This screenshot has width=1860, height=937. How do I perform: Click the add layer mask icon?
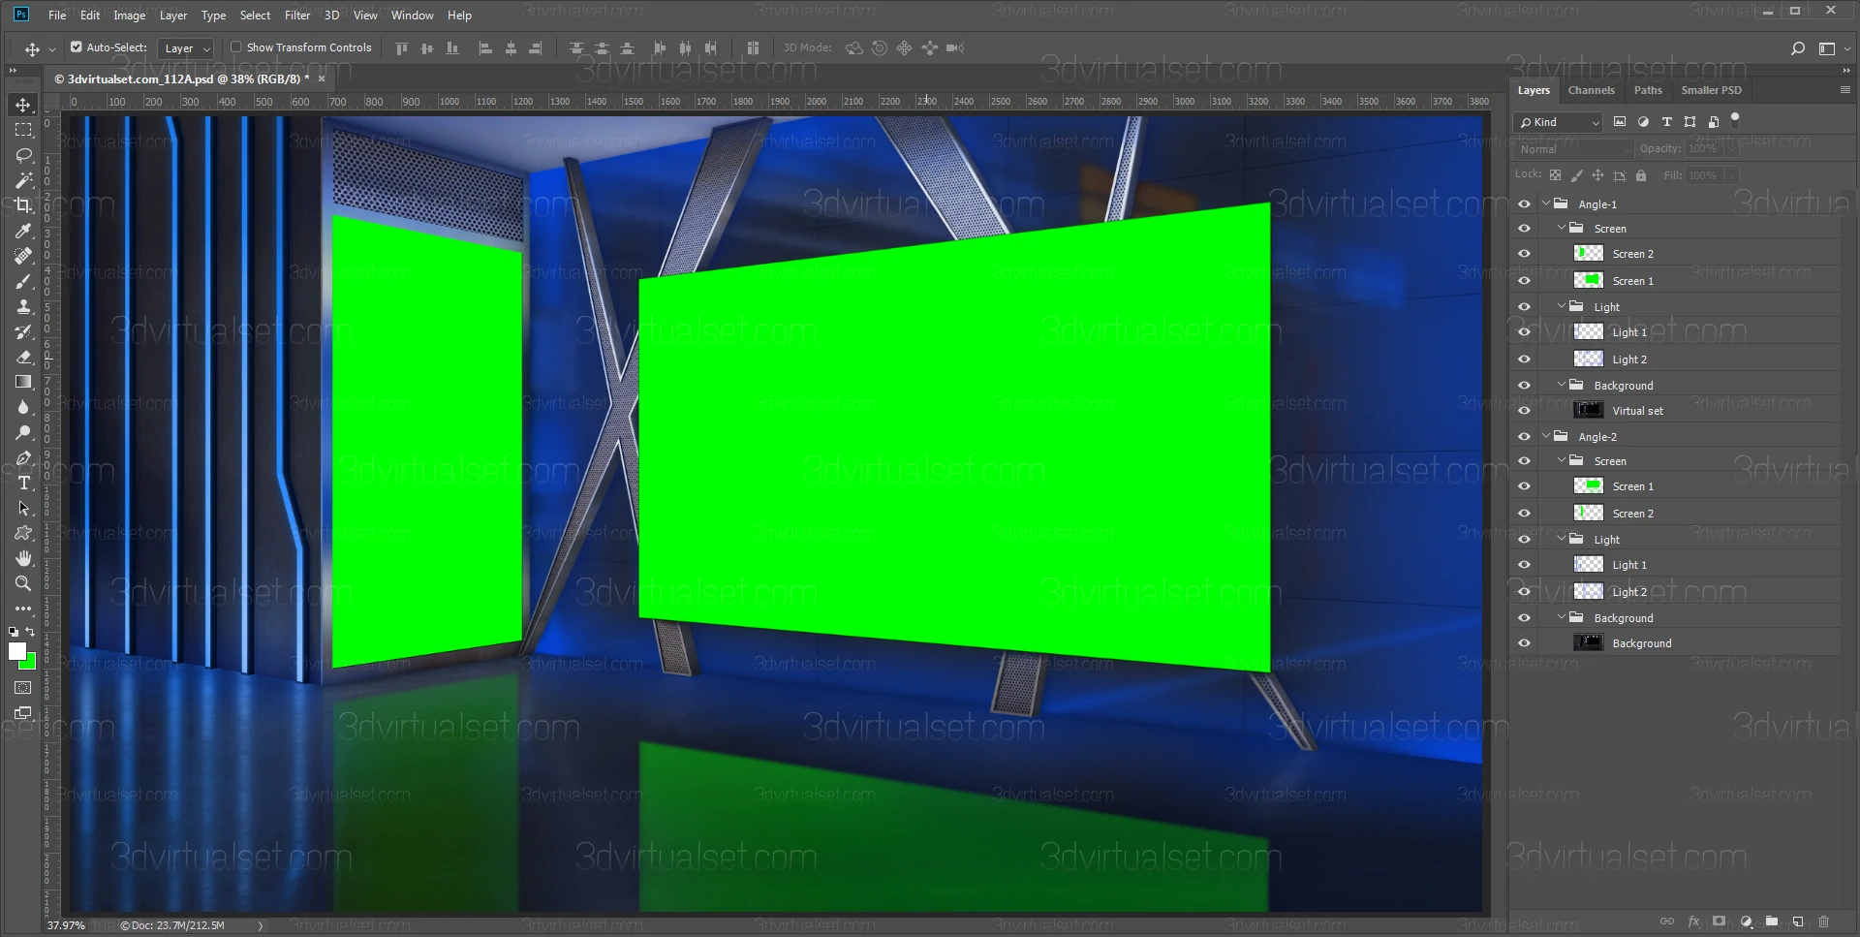(x=1719, y=921)
